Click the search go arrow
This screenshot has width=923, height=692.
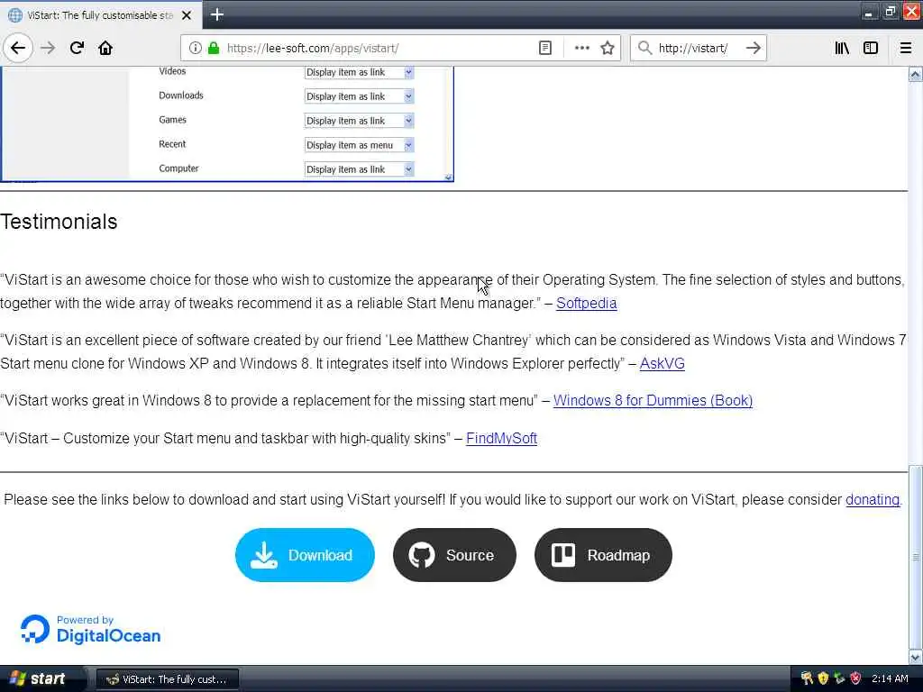[x=753, y=48]
